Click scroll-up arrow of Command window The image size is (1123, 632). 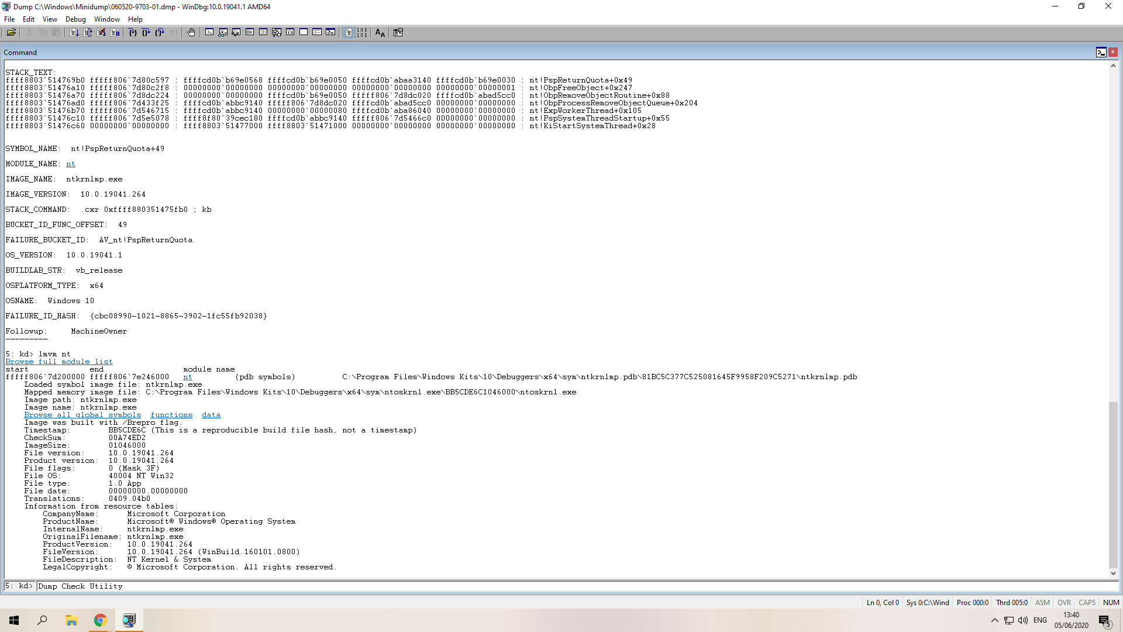[x=1113, y=66]
